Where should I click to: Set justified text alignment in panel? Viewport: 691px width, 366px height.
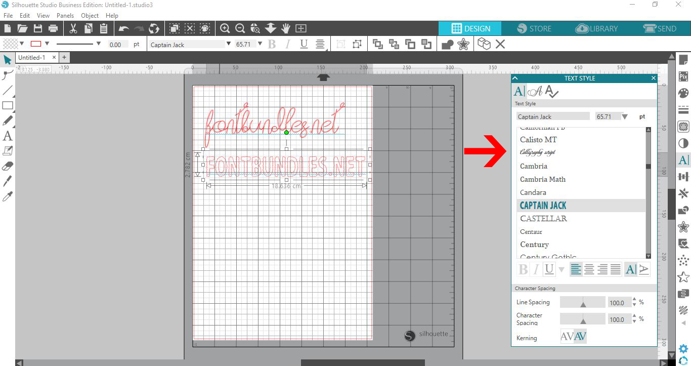point(616,269)
